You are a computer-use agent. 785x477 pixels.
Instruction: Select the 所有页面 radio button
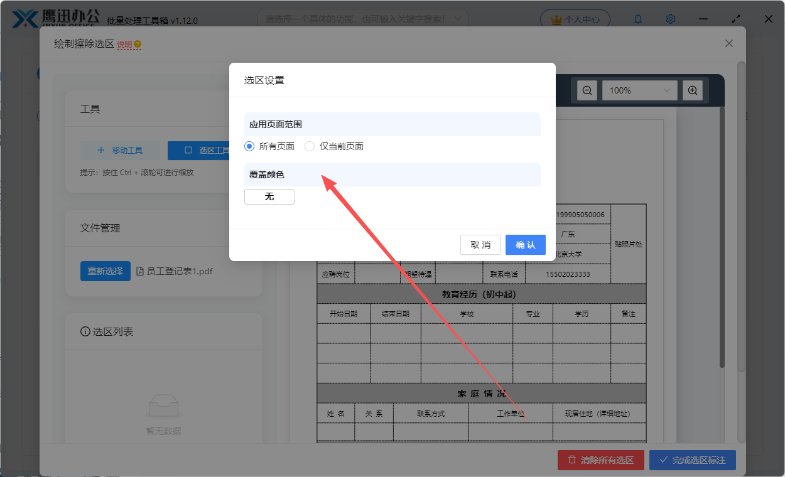(249, 146)
